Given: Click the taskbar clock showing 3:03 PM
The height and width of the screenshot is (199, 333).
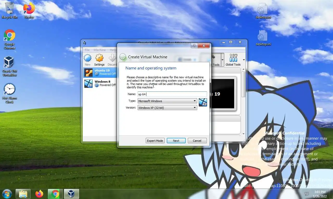Looking at the screenshot, I should tap(320, 194).
